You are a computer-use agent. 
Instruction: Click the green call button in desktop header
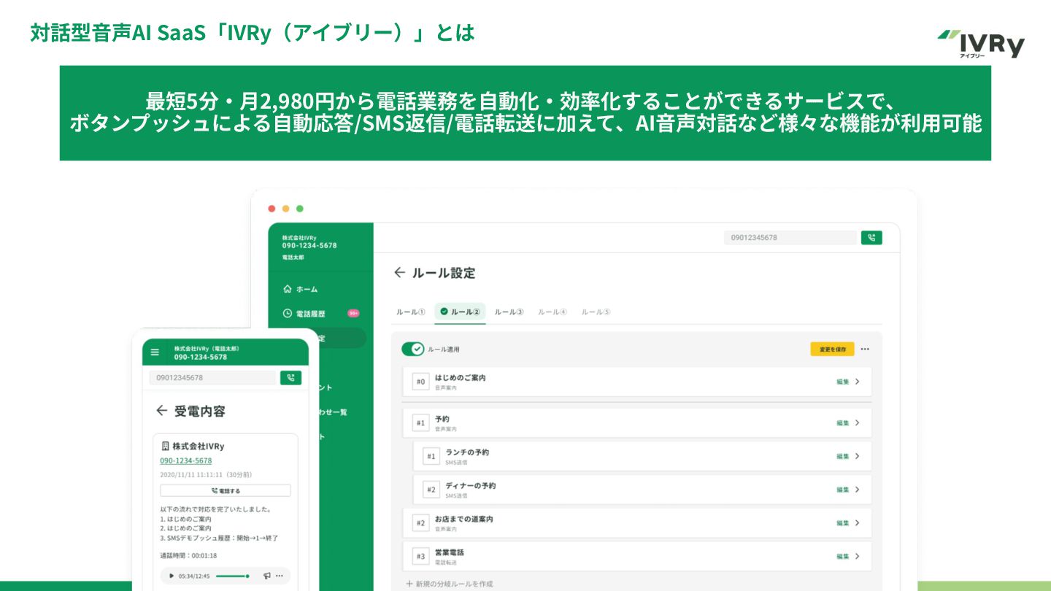tap(871, 238)
